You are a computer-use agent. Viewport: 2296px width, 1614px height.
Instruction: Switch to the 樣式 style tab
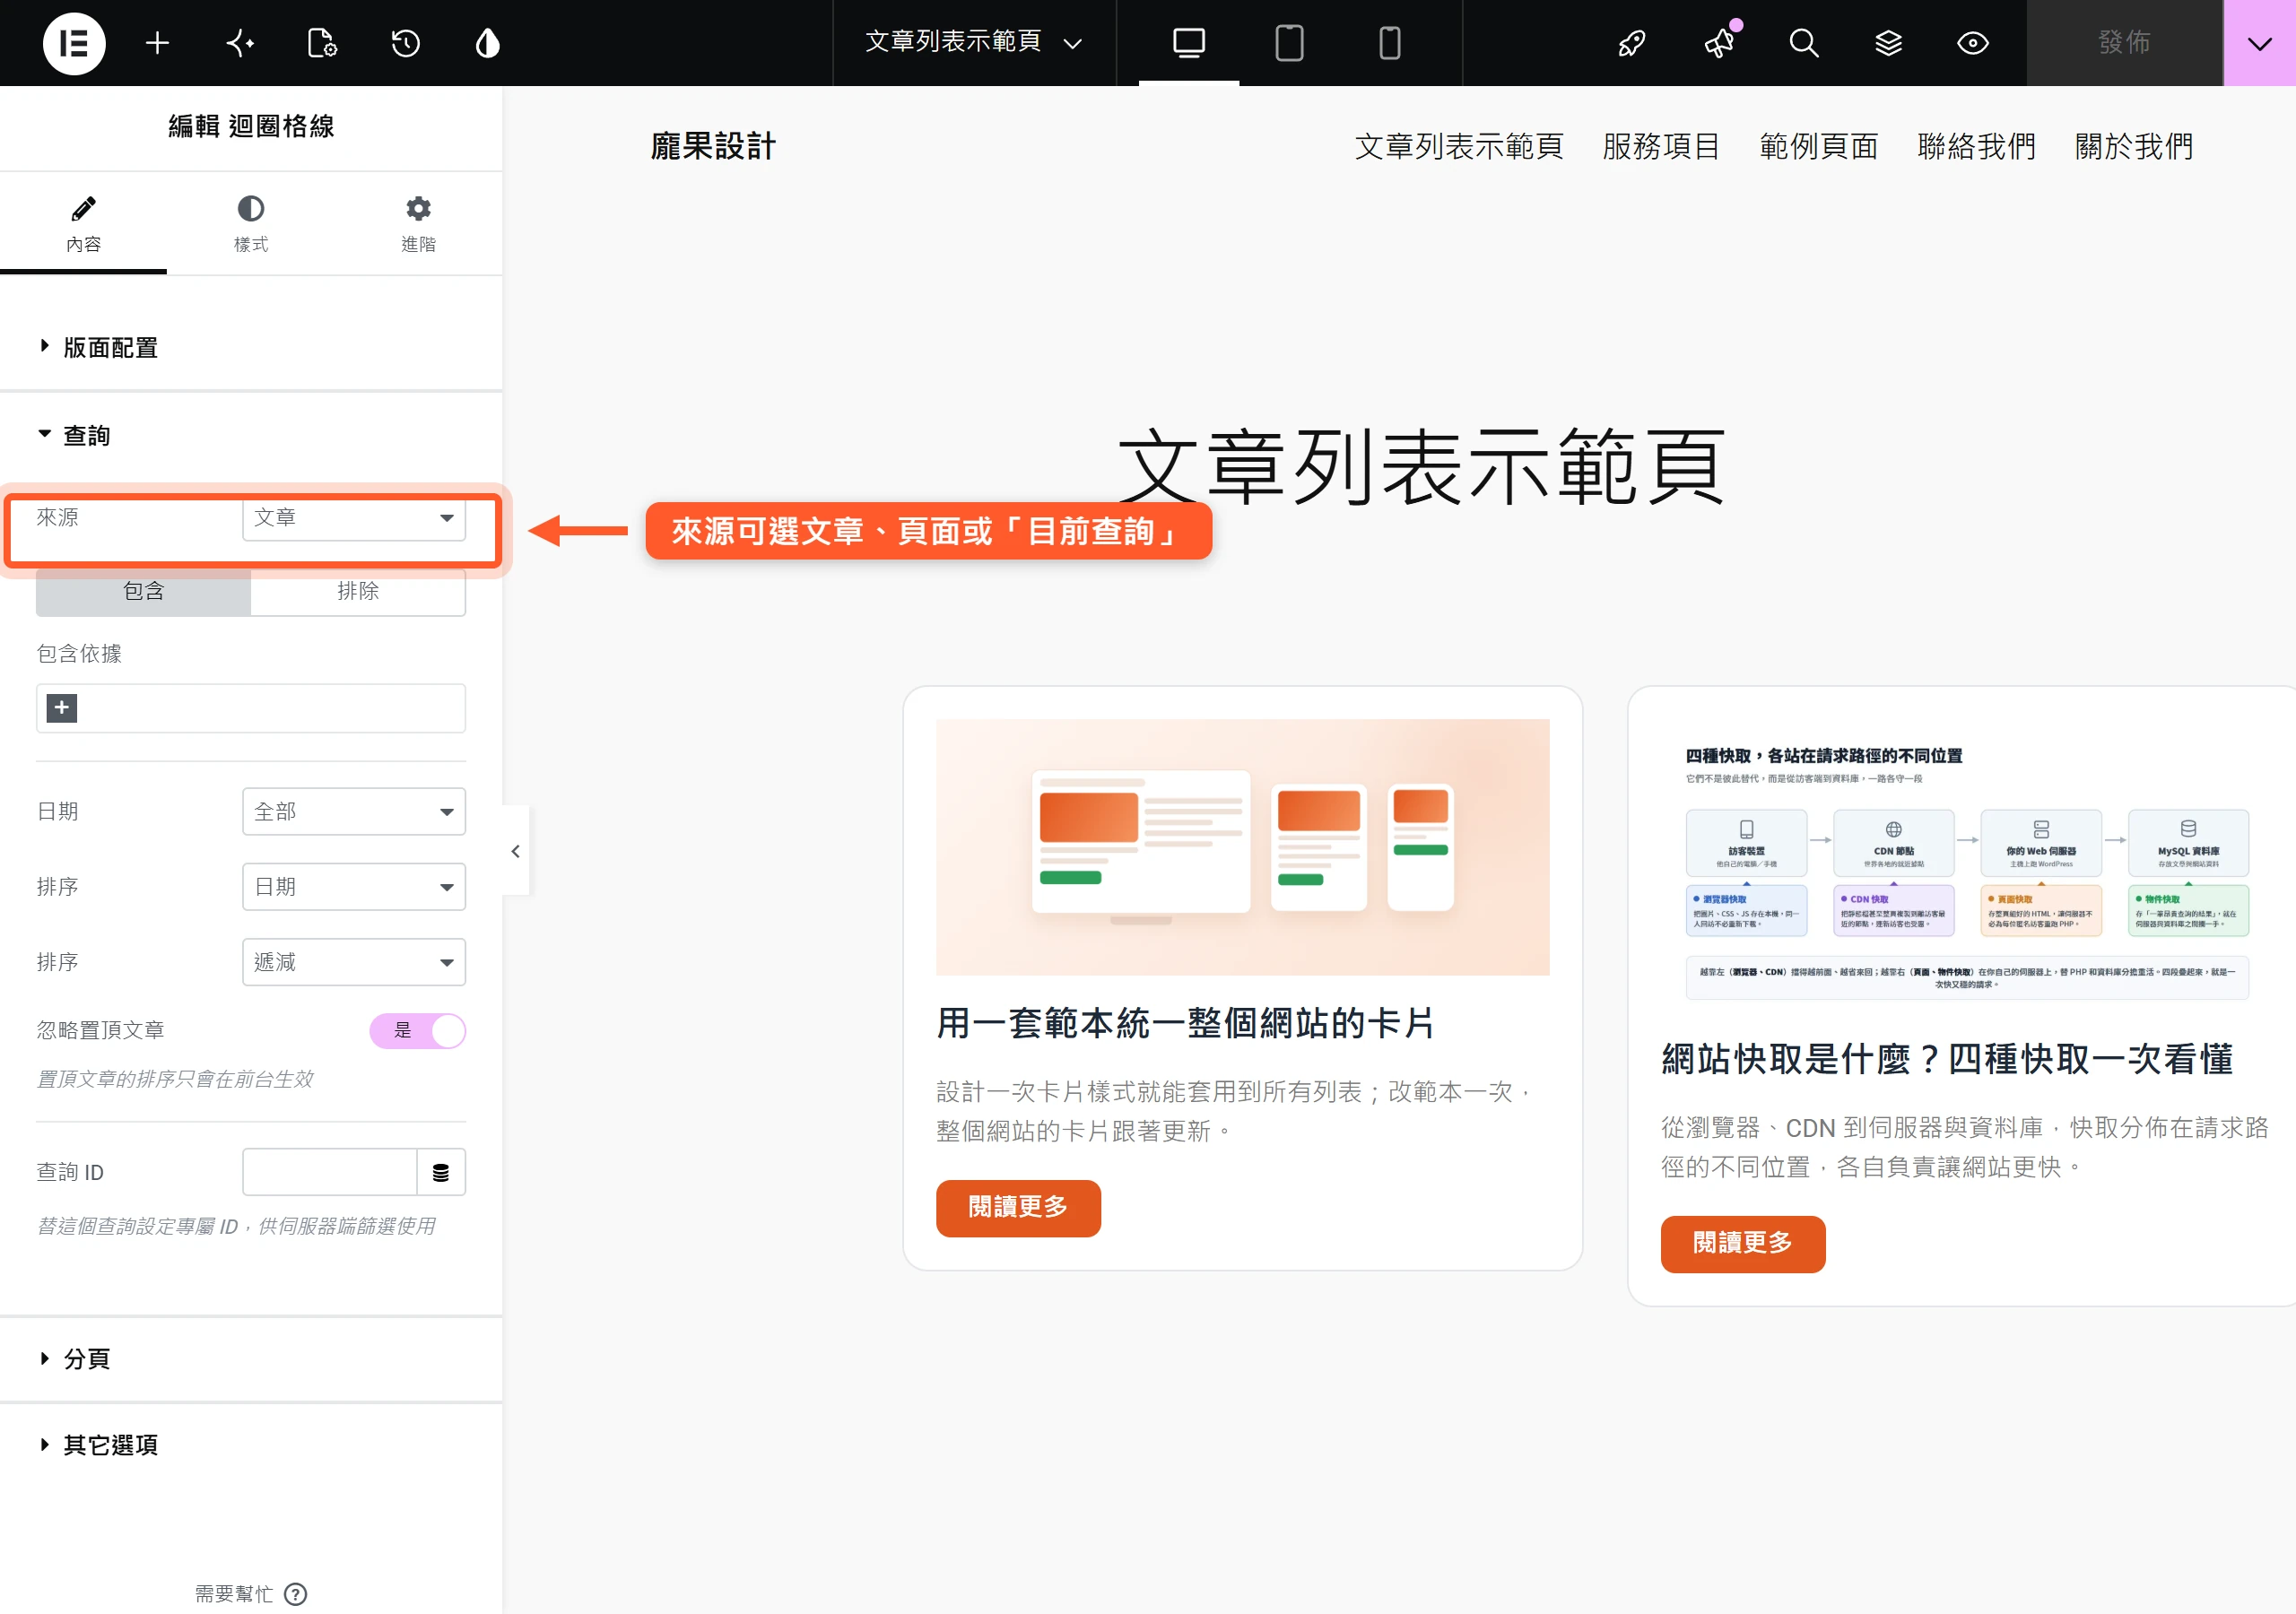pos(251,224)
